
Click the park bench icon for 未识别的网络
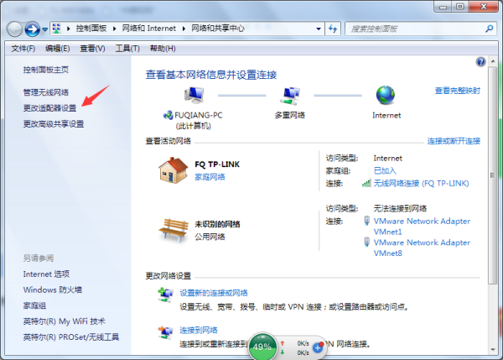pyautogui.click(x=174, y=230)
